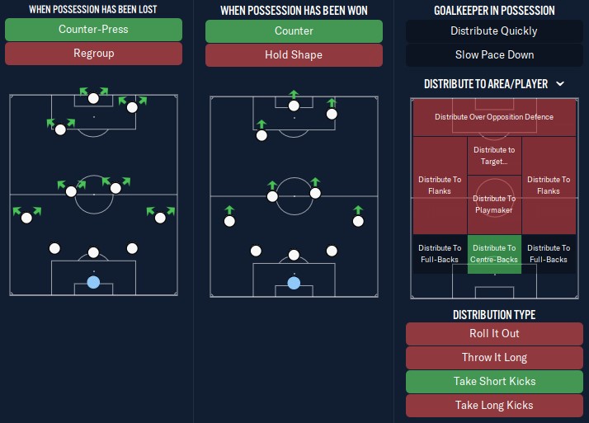Screen dimensions: 589x423
Task: Toggle the Counter instruction
Action: point(294,31)
